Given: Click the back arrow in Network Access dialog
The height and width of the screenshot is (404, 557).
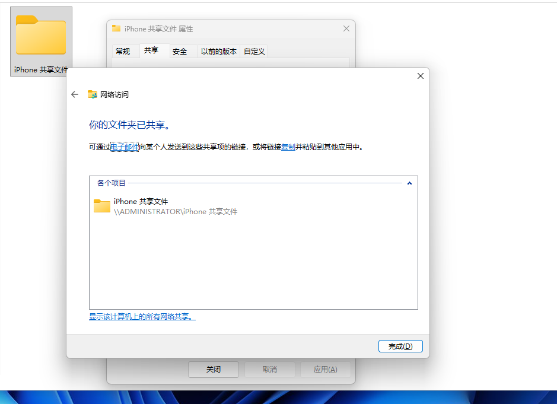Looking at the screenshot, I should (x=75, y=94).
